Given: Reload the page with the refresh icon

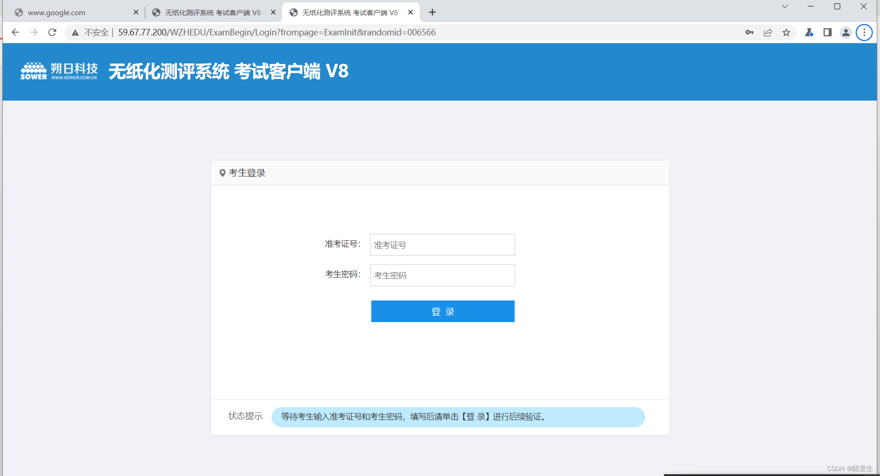Looking at the screenshot, I should pos(52,32).
